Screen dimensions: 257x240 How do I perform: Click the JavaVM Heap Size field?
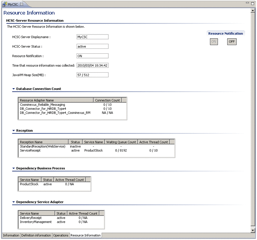click(x=92, y=75)
